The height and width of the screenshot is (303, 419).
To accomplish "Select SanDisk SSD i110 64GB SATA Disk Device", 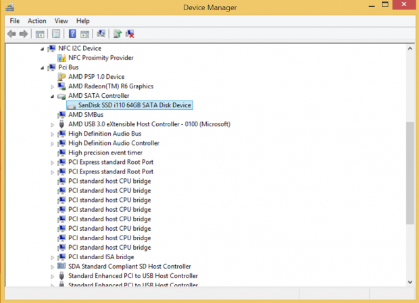I will tap(134, 105).
